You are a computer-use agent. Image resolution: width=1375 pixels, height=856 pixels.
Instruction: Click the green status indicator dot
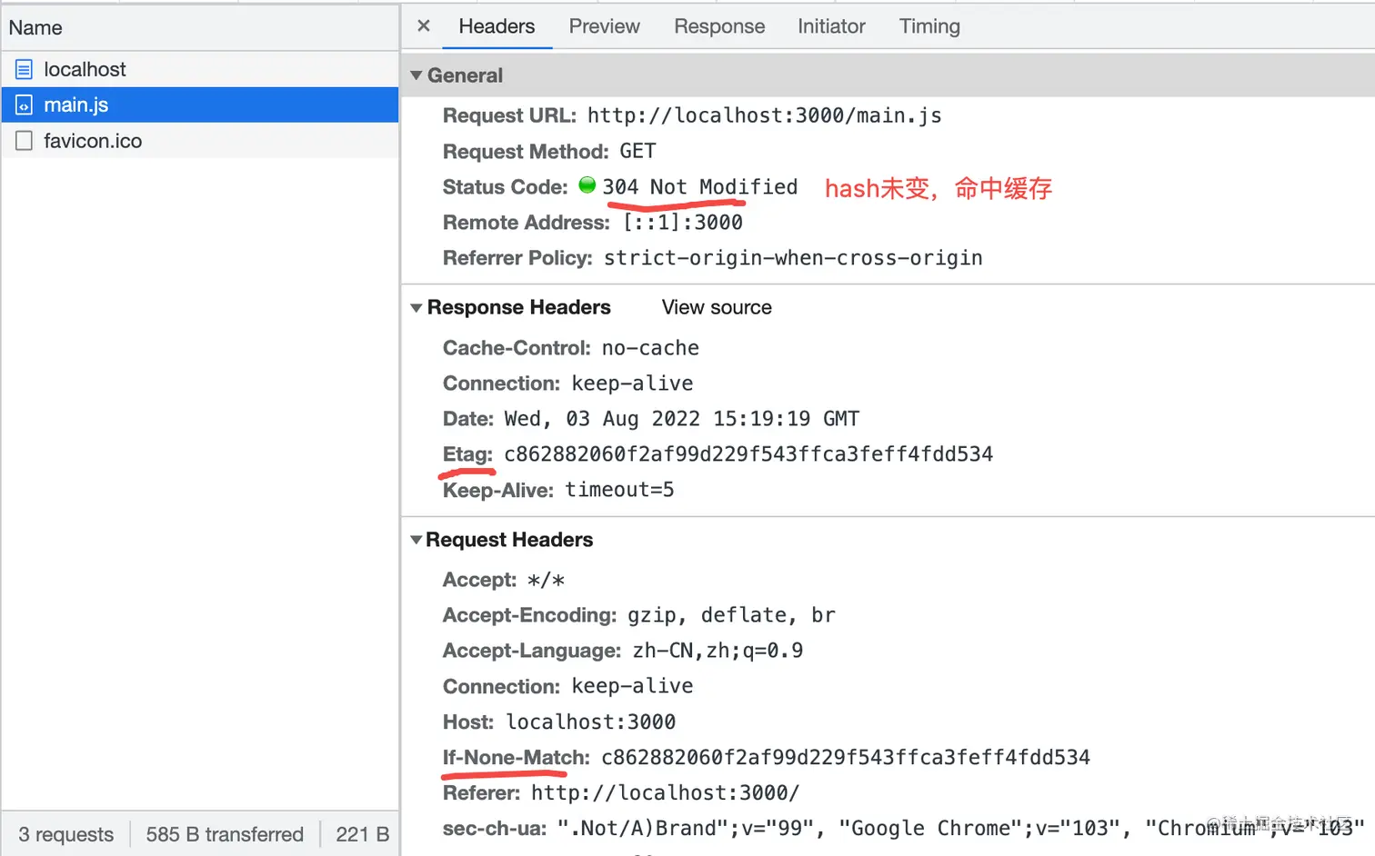coord(587,185)
